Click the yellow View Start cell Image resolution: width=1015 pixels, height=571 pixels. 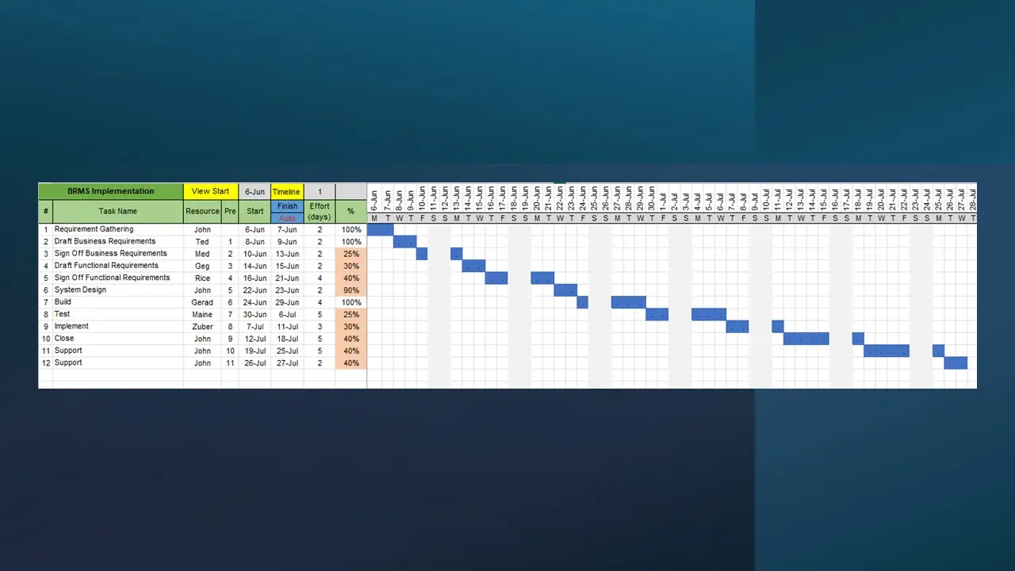point(210,191)
